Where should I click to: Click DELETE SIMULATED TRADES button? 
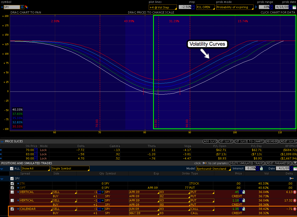[246, 163]
